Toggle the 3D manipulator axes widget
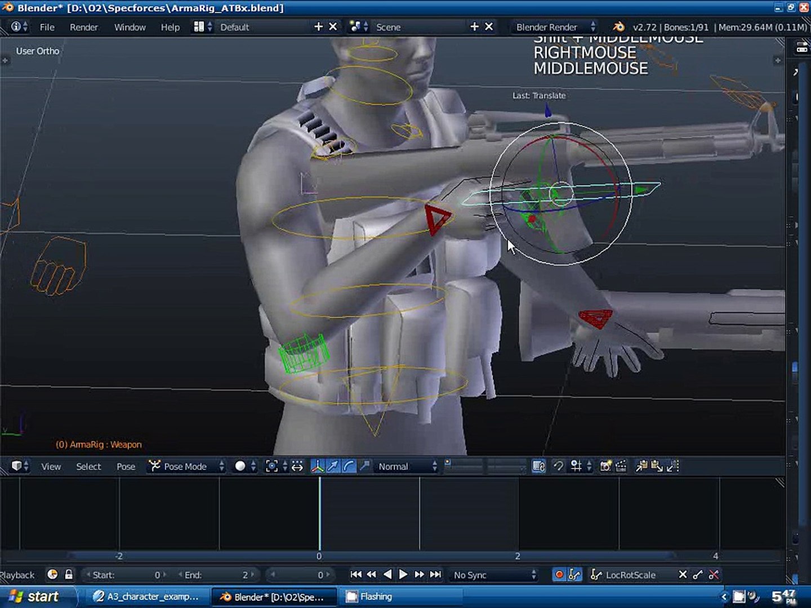This screenshot has height=608, width=811. click(317, 466)
